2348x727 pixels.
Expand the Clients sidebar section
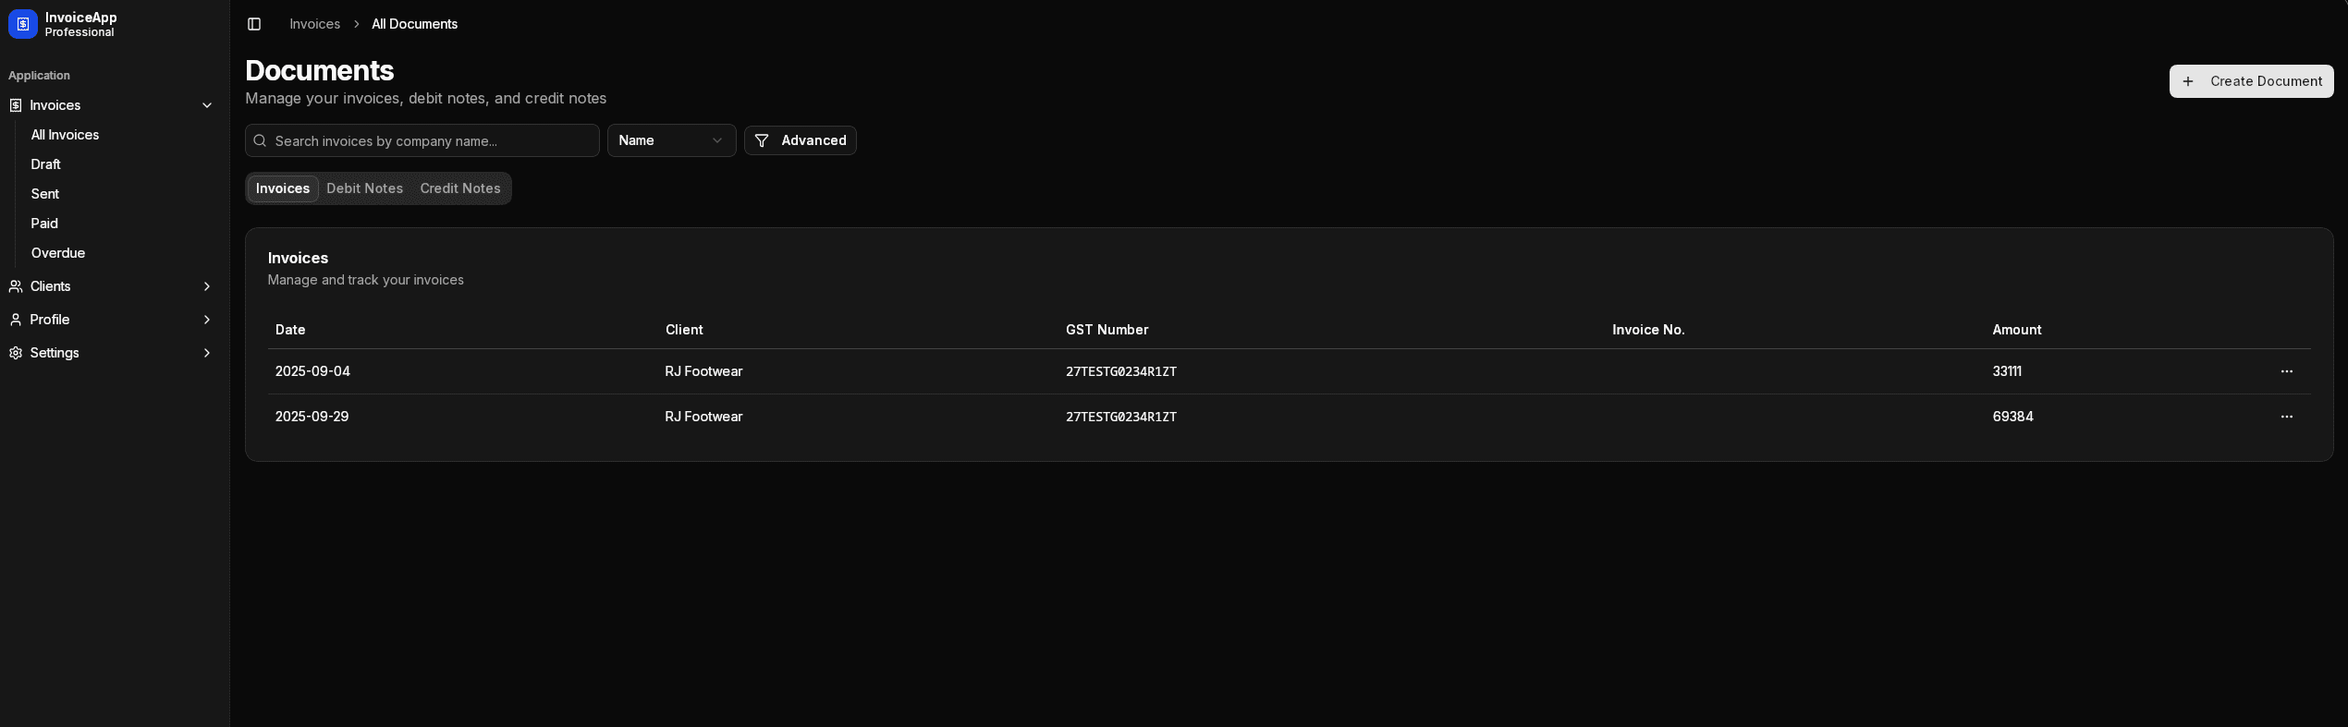207,286
